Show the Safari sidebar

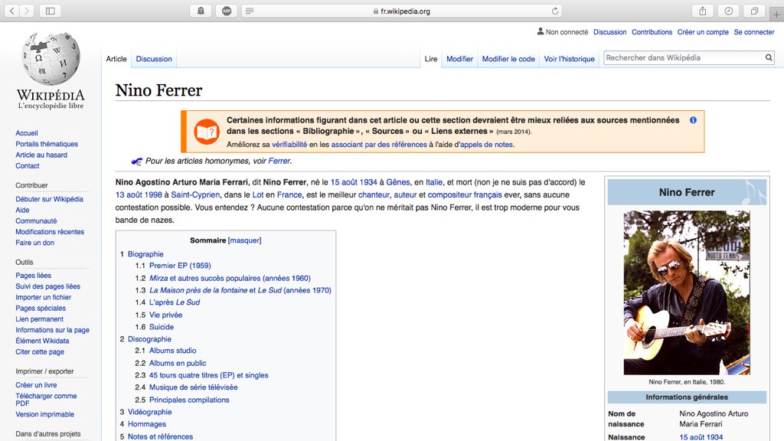point(50,11)
